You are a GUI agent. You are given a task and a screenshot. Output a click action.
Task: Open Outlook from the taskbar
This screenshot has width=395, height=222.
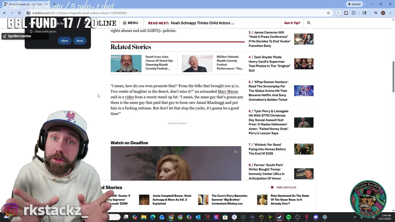[x=198, y=217]
